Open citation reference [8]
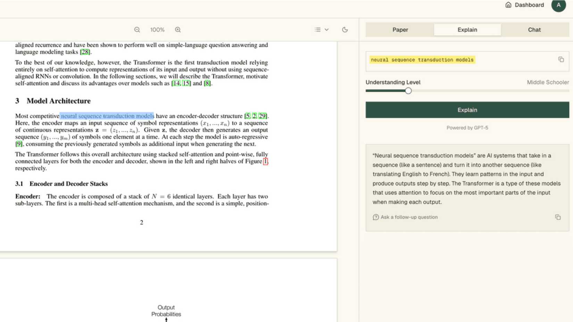Screen dimensions: 573x322 click(x=207, y=83)
